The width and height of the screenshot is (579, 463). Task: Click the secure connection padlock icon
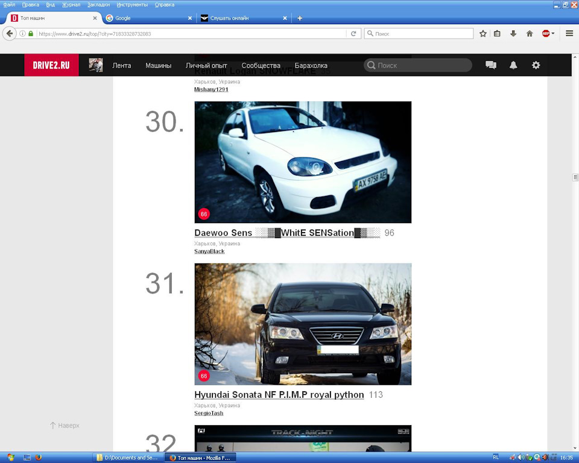point(31,34)
